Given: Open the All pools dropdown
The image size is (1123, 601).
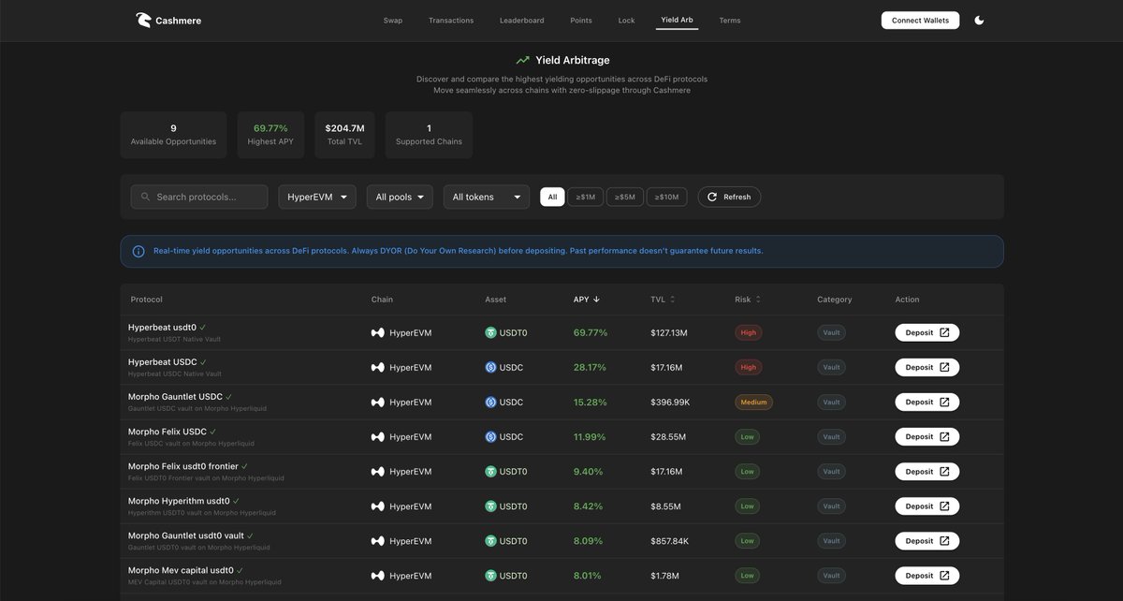Looking at the screenshot, I should (x=400, y=197).
